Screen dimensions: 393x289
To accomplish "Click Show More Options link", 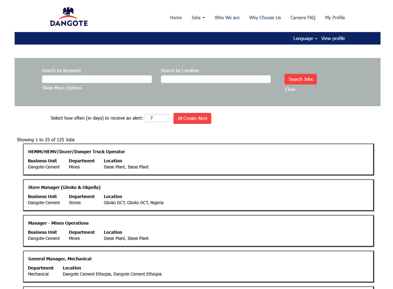I will tap(62, 88).
